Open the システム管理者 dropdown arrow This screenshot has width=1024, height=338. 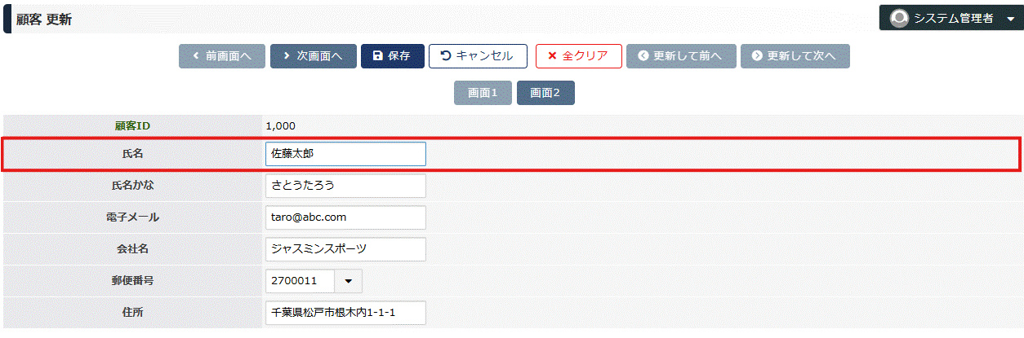[1011, 19]
